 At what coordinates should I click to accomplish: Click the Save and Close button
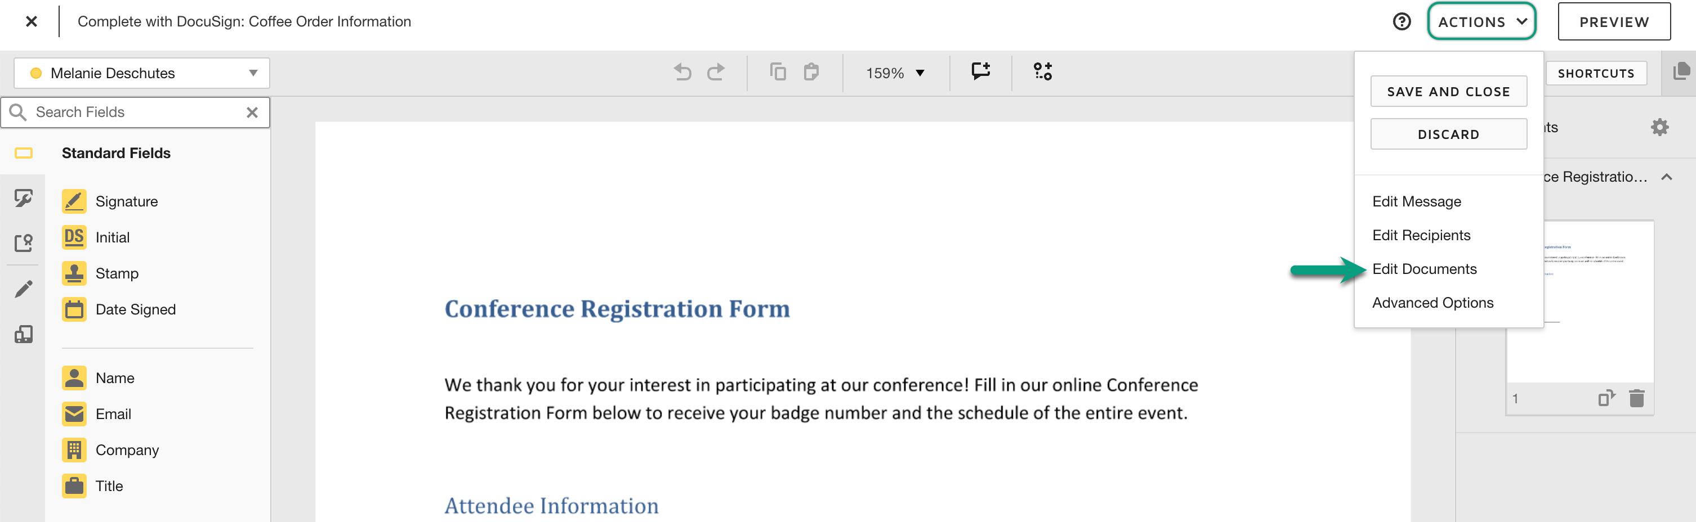pos(1448,91)
